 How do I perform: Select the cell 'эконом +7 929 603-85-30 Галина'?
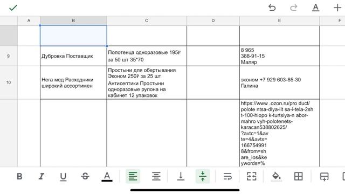(x=279, y=82)
